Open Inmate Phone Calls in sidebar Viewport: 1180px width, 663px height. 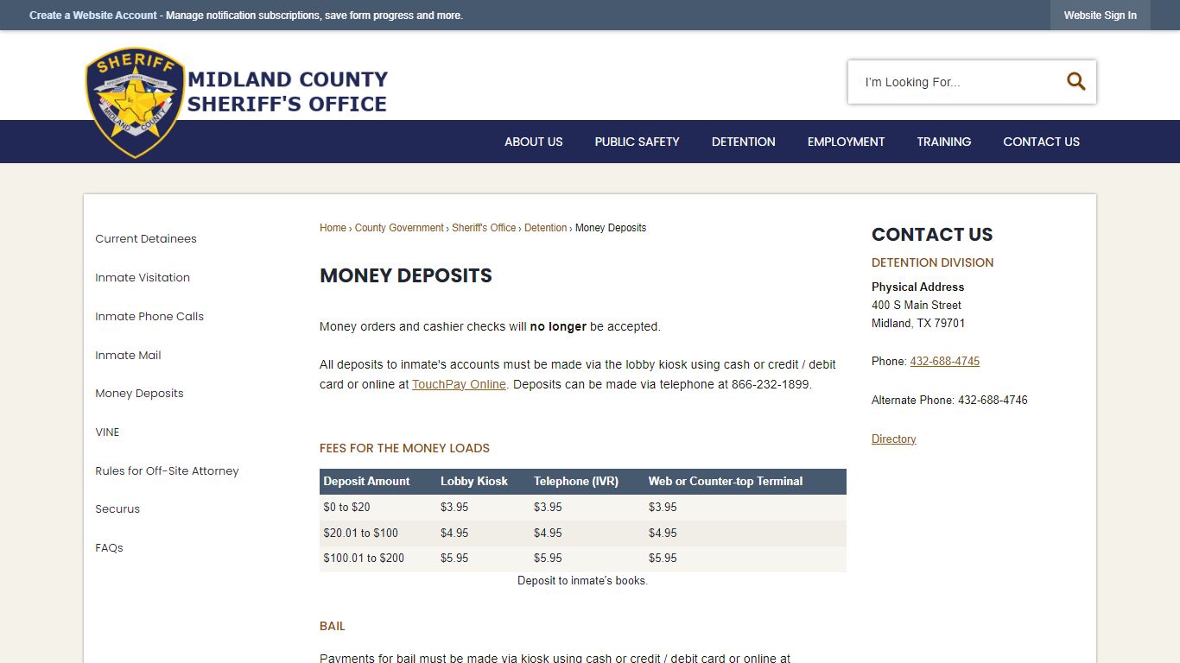tap(149, 317)
